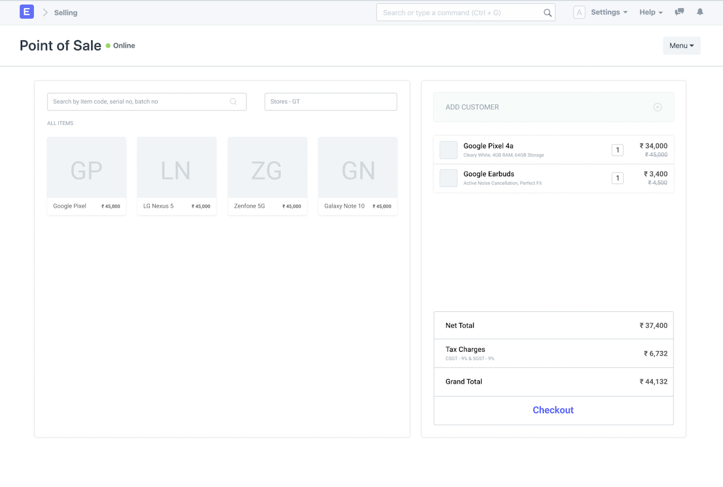Click the ₹ 6,732 tax amount
Screen dimensions: 723x487
click(655, 353)
